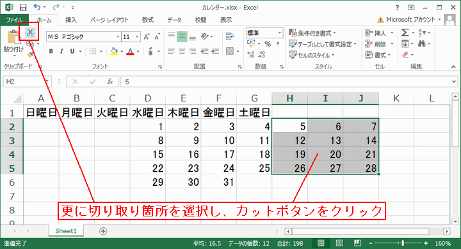Click AutoSum sigma icon
Screen dimensions: 461x249
[x=405, y=33]
